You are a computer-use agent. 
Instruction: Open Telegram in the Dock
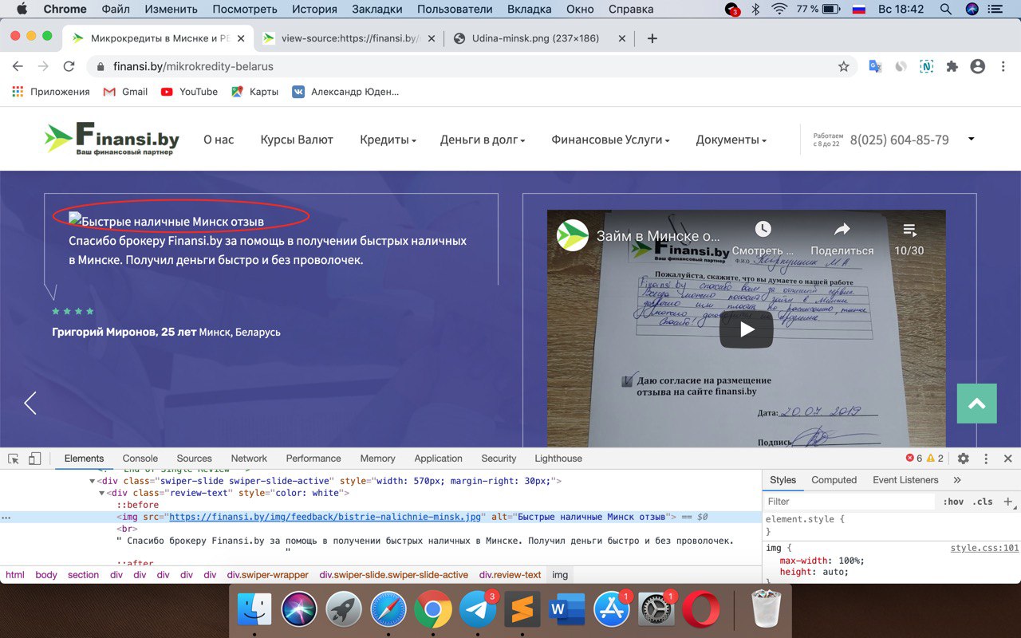coord(477,611)
